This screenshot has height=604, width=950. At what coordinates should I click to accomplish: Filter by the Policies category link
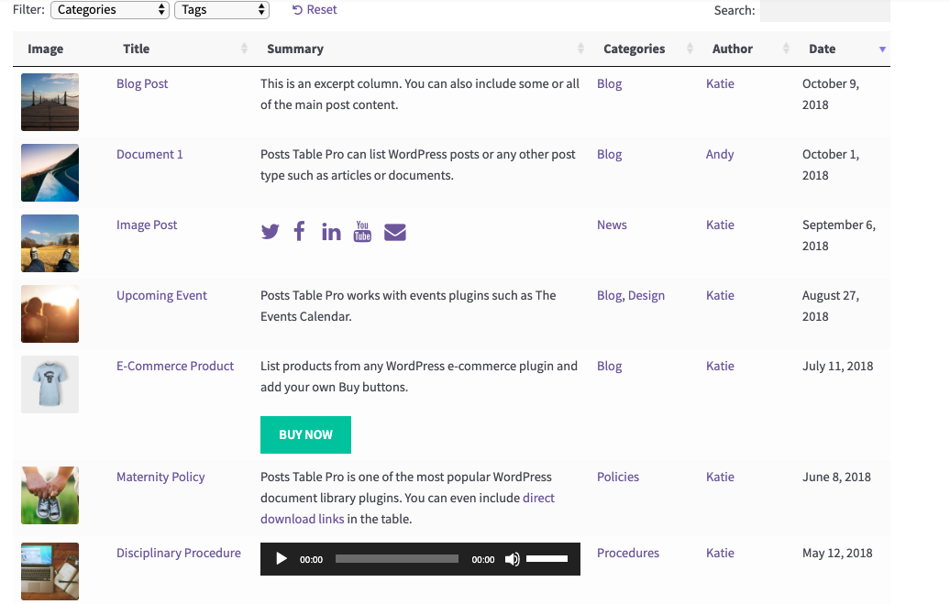618,477
